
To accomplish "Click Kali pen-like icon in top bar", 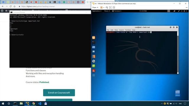I will point(179,11).
